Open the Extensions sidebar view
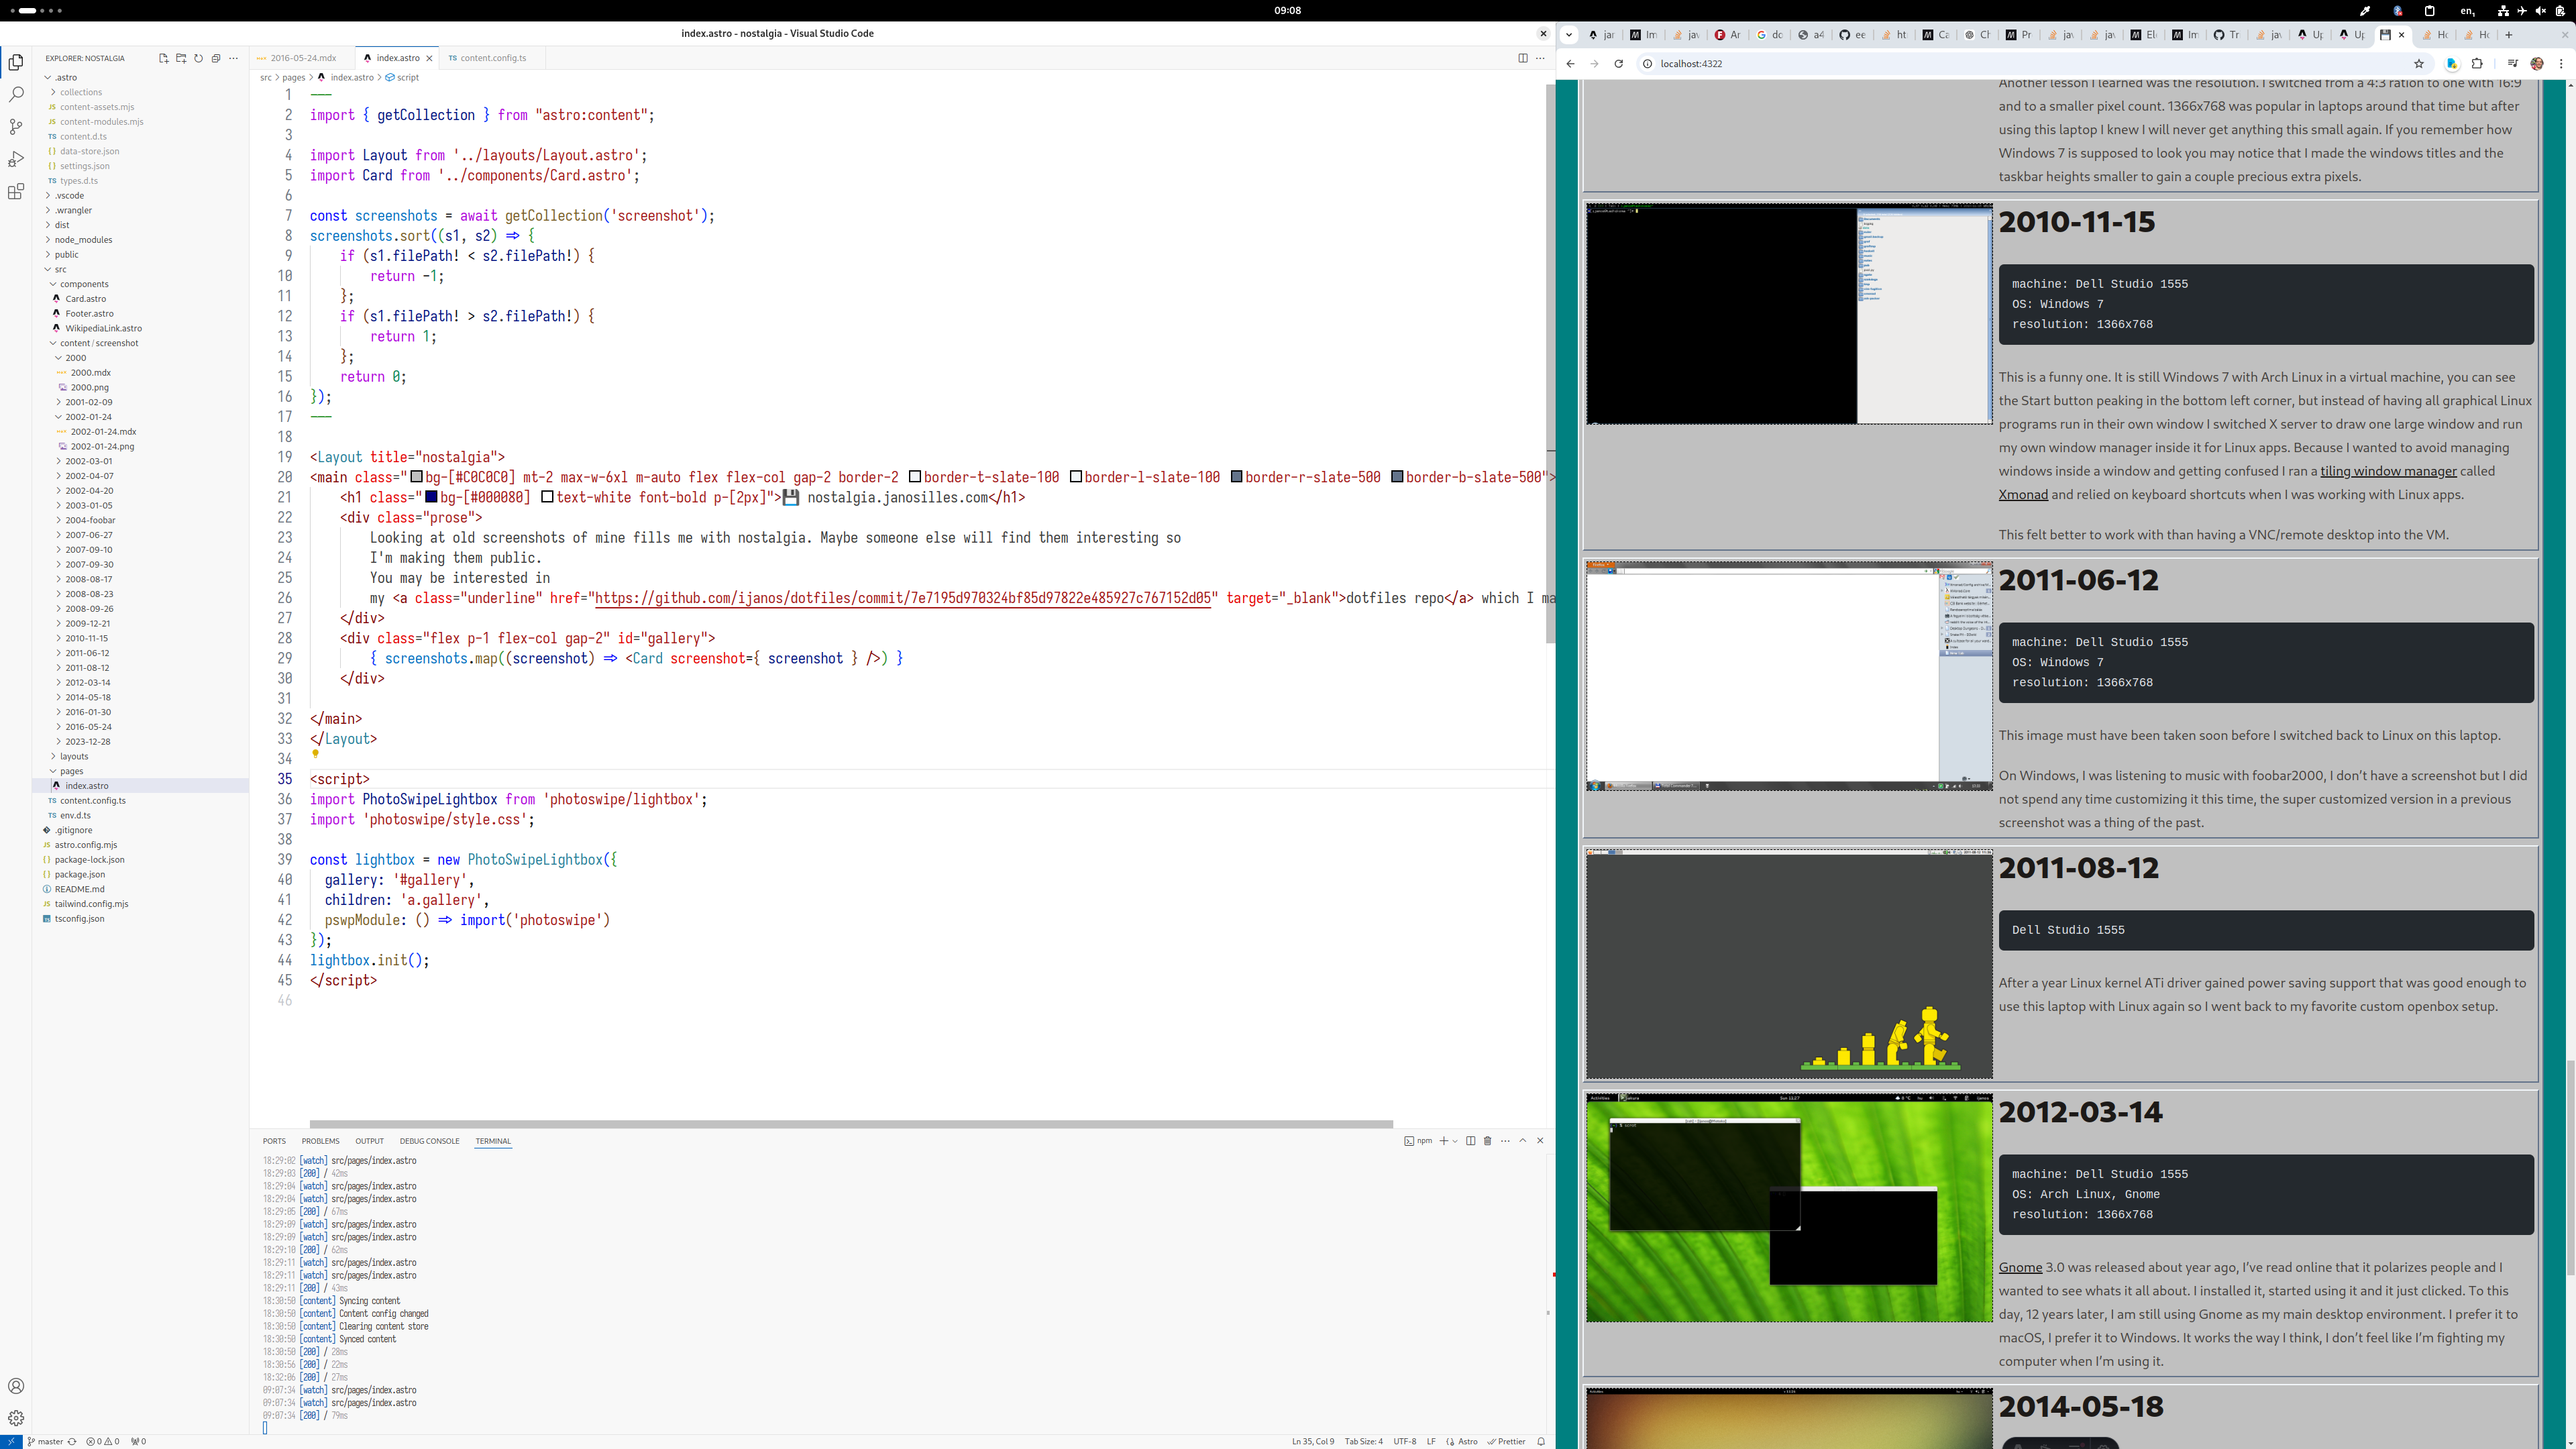The width and height of the screenshot is (2576, 1449). pos(16,192)
